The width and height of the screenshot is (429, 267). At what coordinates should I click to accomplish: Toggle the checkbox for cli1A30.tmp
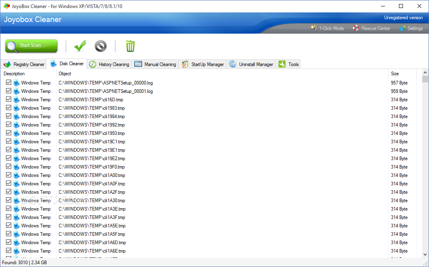pos(8,200)
